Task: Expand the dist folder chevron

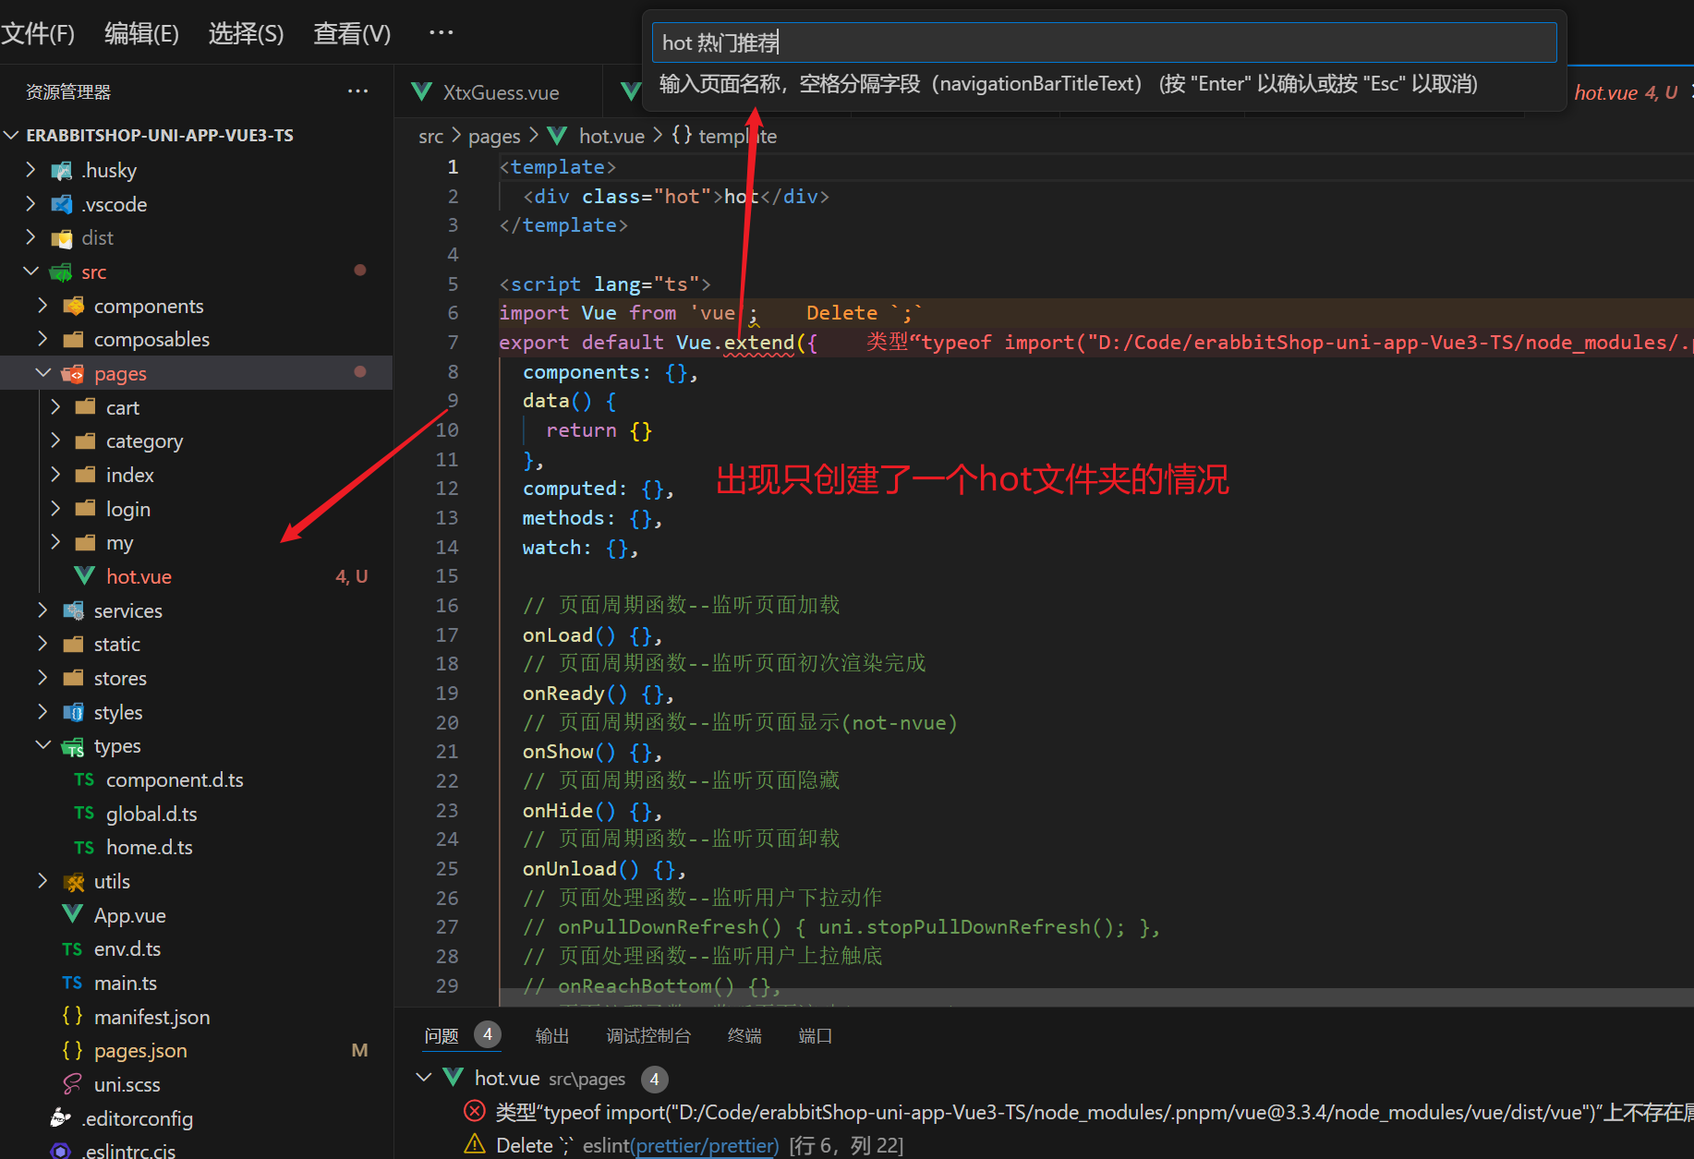Action: tap(30, 237)
